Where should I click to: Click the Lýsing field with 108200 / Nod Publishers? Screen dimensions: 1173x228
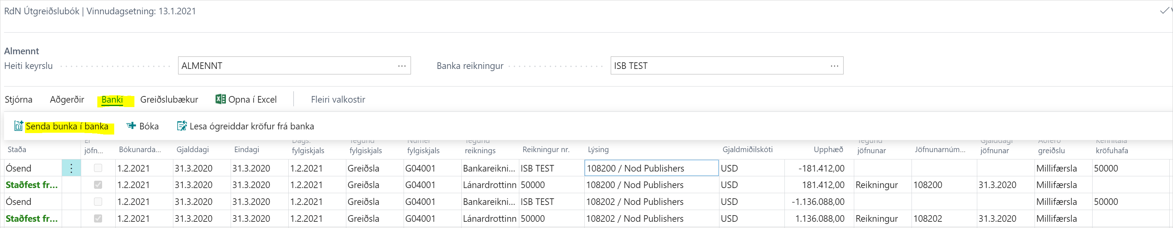click(651, 168)
